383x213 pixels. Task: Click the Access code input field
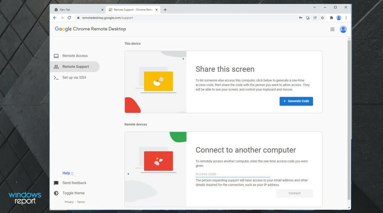(x=233, y=174)
